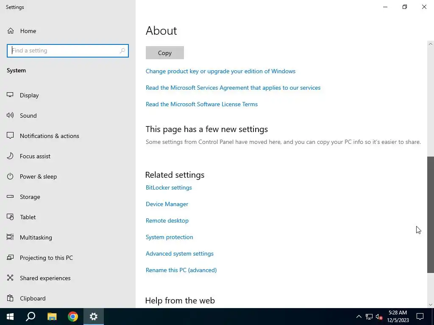Click the search magnifier in Find a setting
434x325 pixels.
[122, 51]
